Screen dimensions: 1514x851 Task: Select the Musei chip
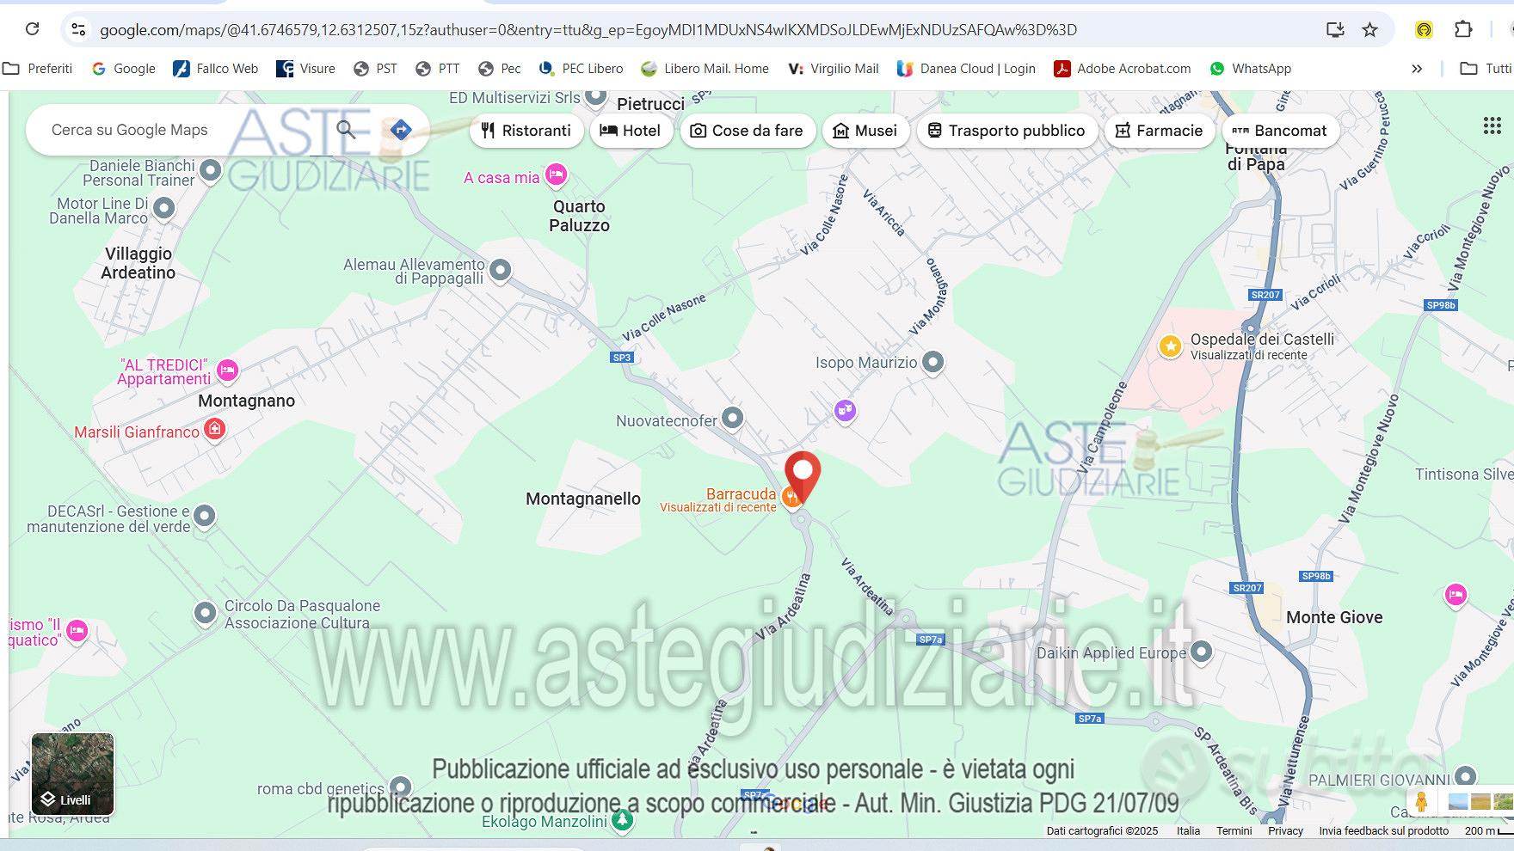coord(865,131)
